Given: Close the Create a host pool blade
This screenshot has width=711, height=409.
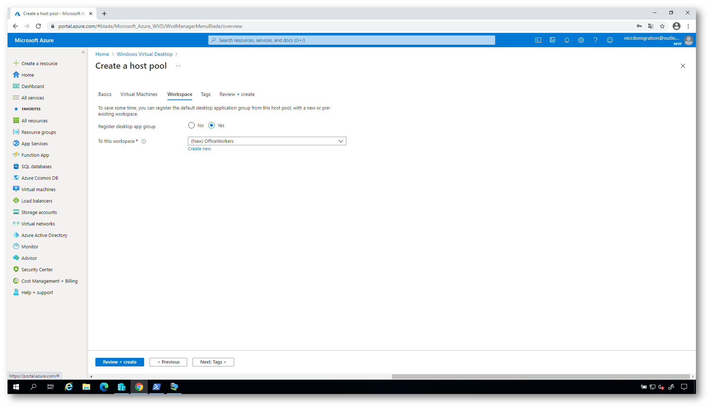Looking at the screenshot, I should click(683, 66).
